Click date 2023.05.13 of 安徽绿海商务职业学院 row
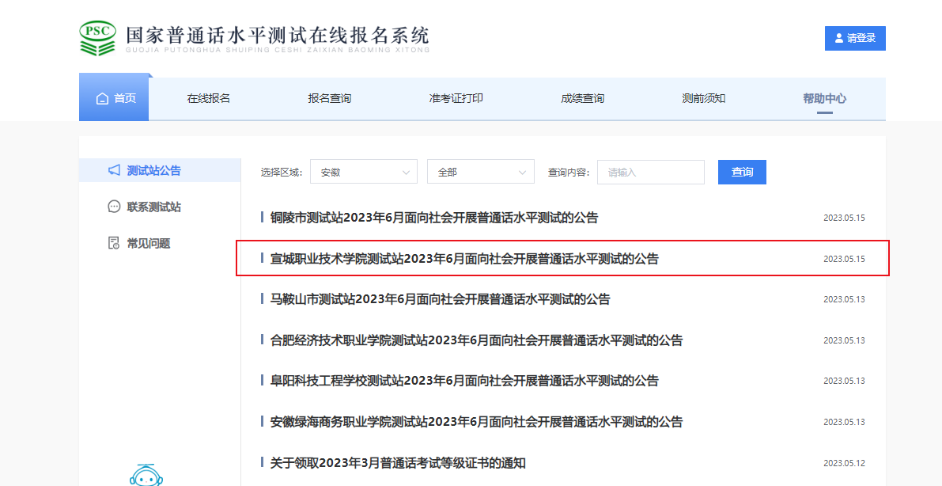 844,421
